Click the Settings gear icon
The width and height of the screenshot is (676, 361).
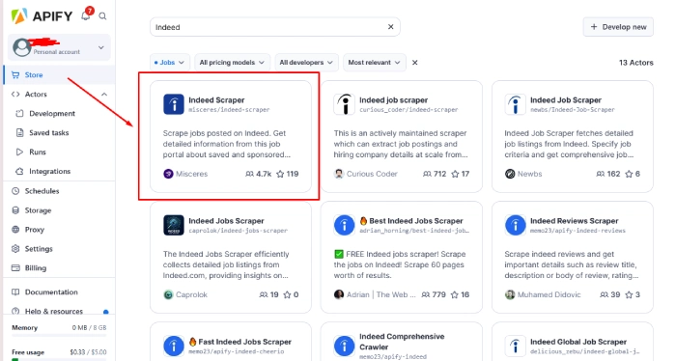[x=15, y=249]
